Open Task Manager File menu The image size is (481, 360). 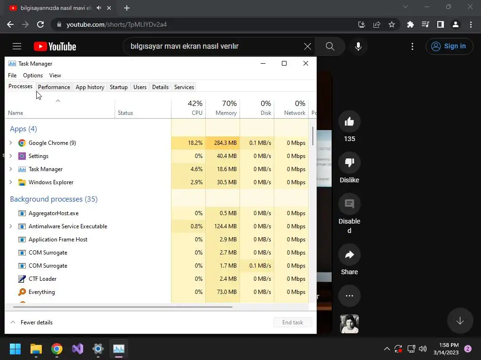pyautogui.click(x=12, y=75)
